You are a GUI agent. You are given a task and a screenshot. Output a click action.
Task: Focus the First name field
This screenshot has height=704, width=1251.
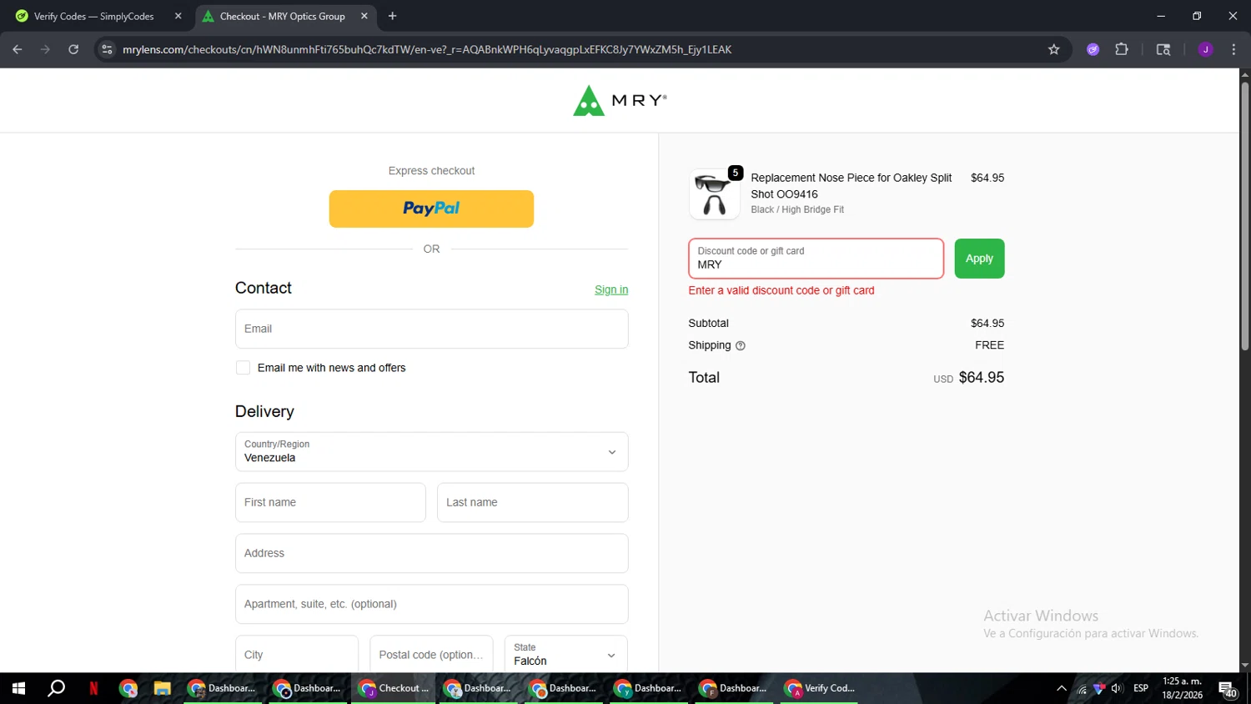tap(330, 502)
